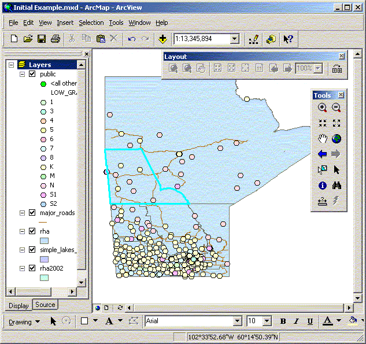Click the Add Data button

(162, 39)
